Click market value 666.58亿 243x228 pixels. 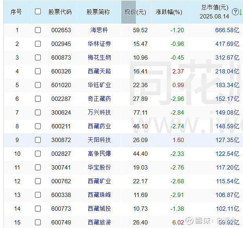tap(227, 30)
